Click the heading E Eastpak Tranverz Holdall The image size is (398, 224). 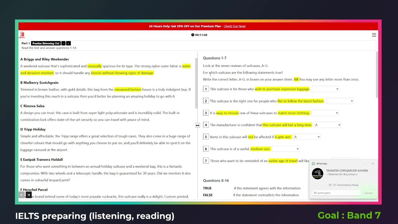point(41,159)
